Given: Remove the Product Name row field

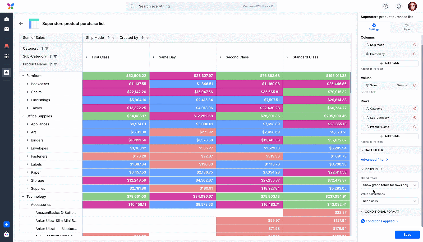Looking at the screenshot, I should [x=415, y=127].
